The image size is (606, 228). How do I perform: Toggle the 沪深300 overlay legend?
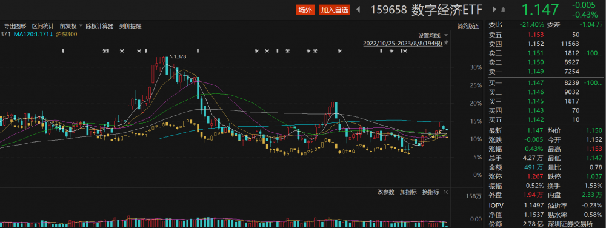(67, 35)
